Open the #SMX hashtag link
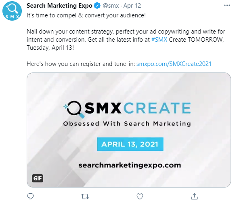The image size is (237, 201). coord(159,40)
